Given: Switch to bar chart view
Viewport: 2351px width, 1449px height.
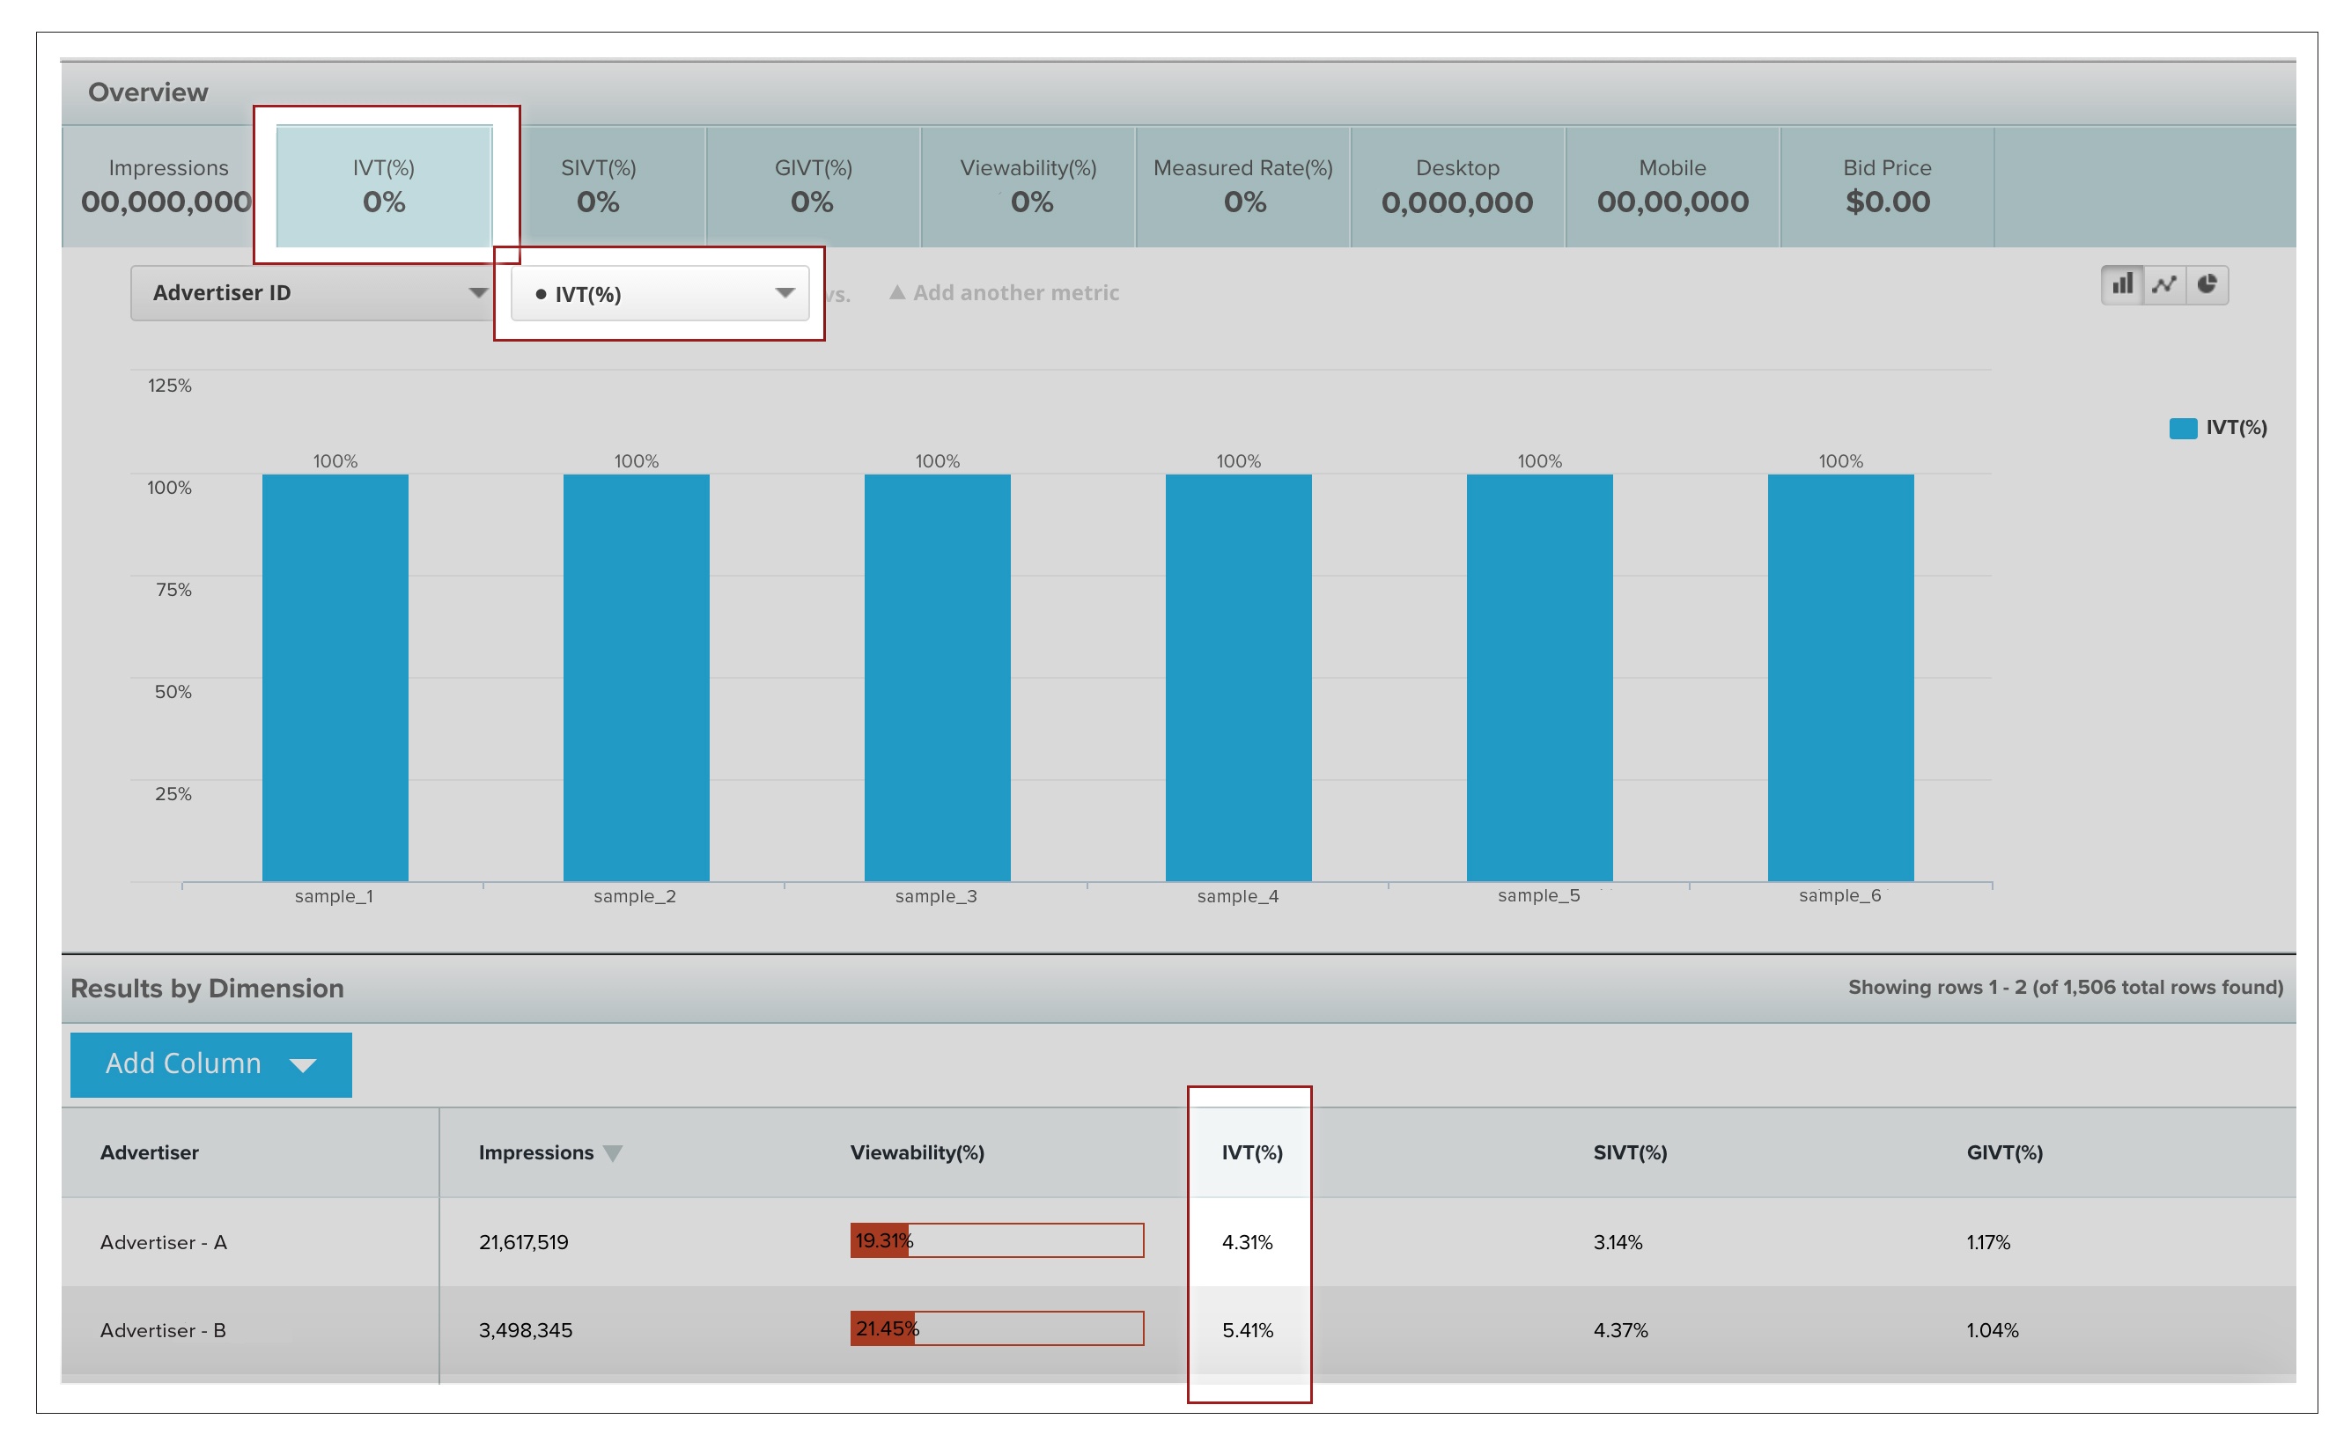Looking at the screenshot, I should [2121, 284].
